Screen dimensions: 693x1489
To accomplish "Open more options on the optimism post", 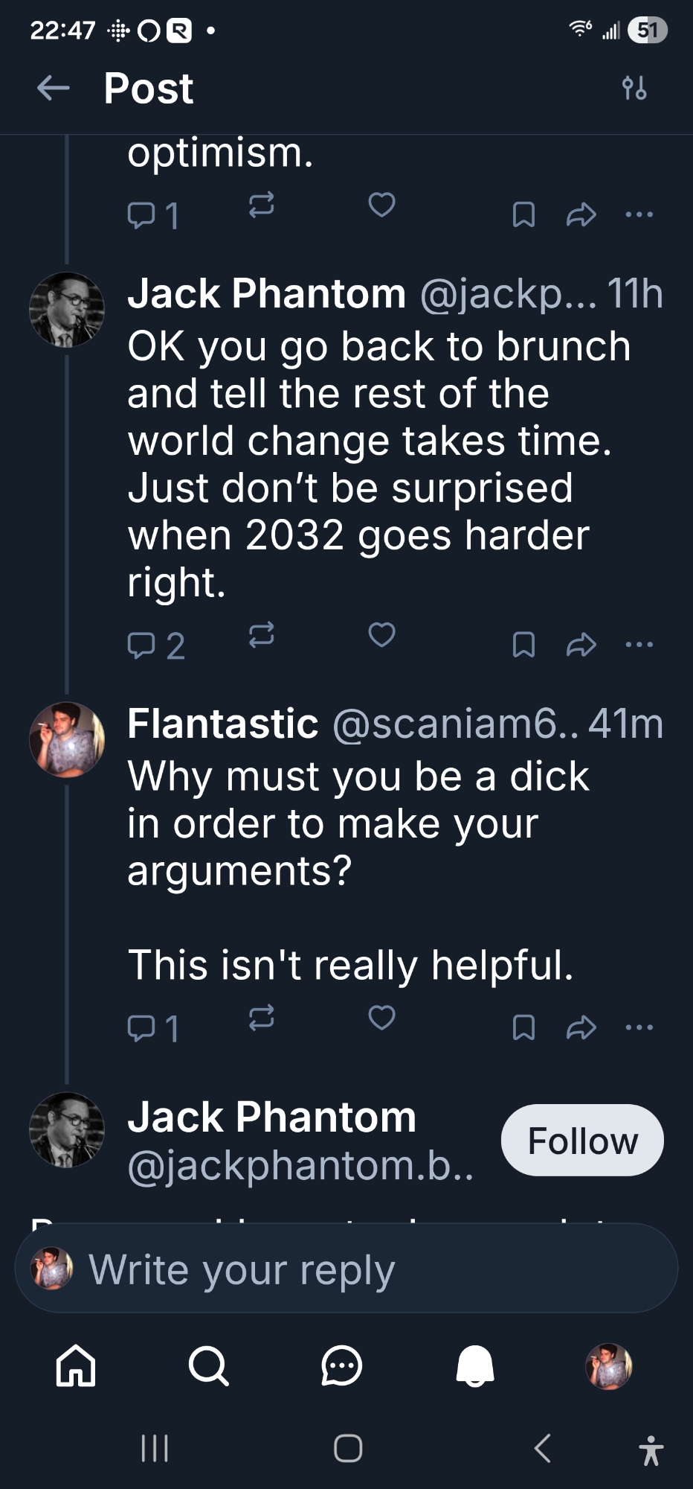I will click(x=639, y=215).
